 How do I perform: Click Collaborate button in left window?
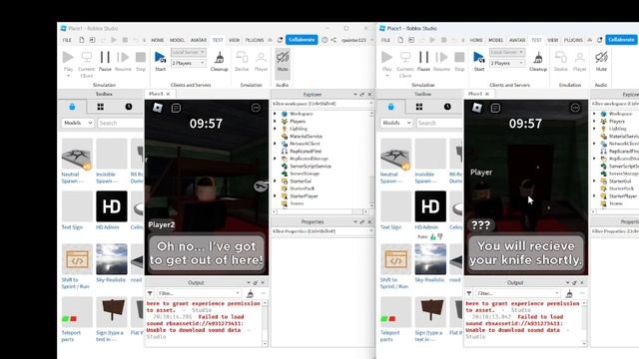(x=302, y=40)
